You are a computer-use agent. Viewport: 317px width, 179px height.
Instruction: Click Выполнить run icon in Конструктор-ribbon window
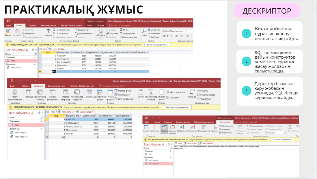(154, 127)
